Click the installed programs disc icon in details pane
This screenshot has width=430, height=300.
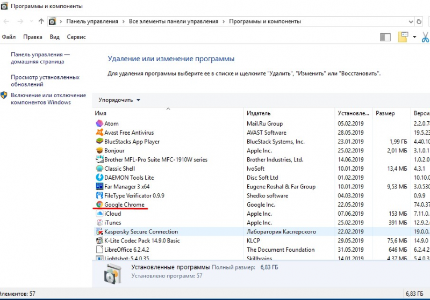tap(113, 274)
